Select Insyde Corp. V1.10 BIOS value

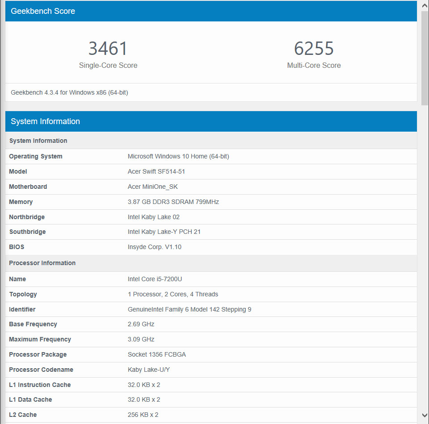155,247
